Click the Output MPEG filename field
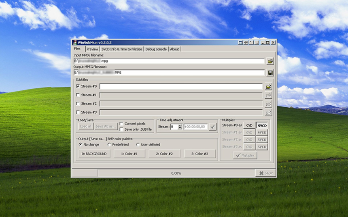Image resolution: width=348 pixels, height=217 pixels. (169, 72)
